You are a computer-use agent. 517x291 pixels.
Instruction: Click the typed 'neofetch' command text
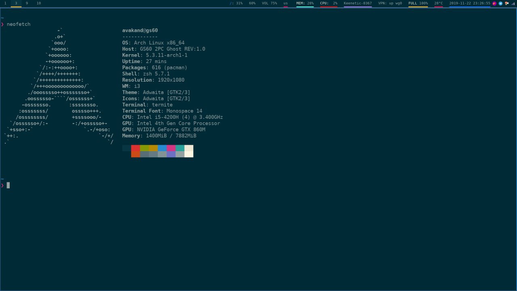pyautogui.click(x=19, y=24)
